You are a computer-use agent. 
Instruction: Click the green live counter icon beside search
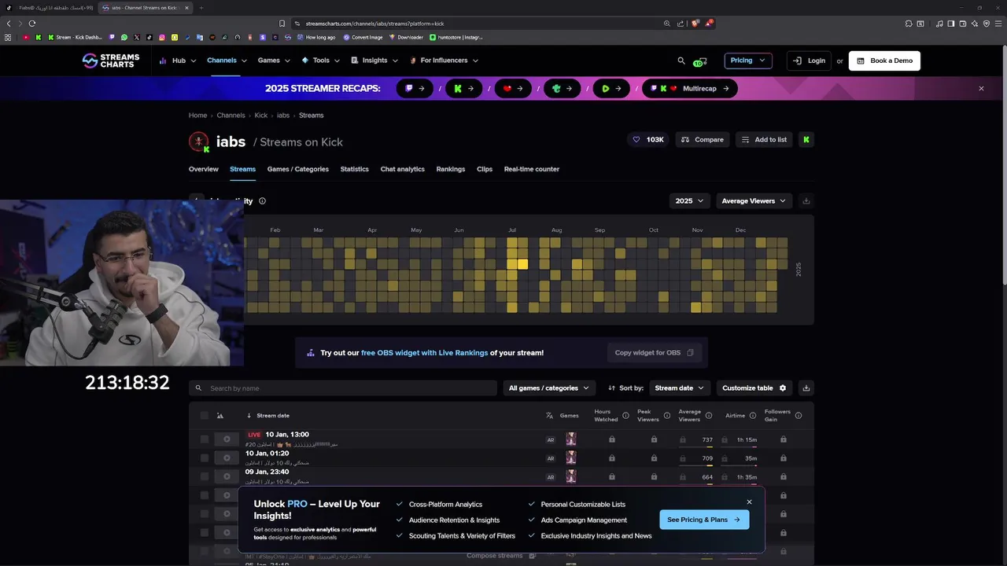(699, 61)
